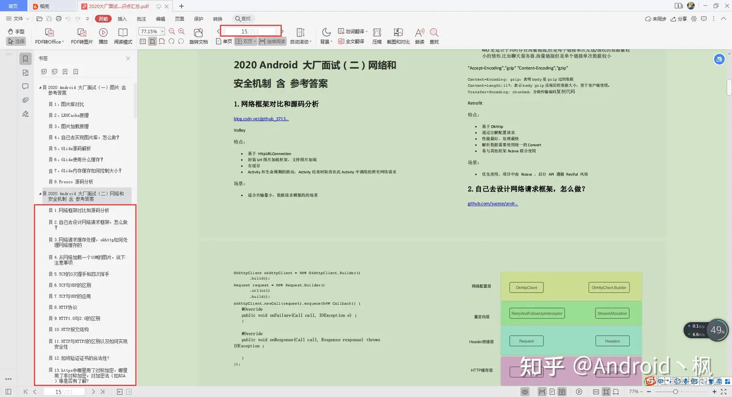Switch to 稻壳 tab
Viewport: 732px width, 397px height.
[x=51, y=6]
